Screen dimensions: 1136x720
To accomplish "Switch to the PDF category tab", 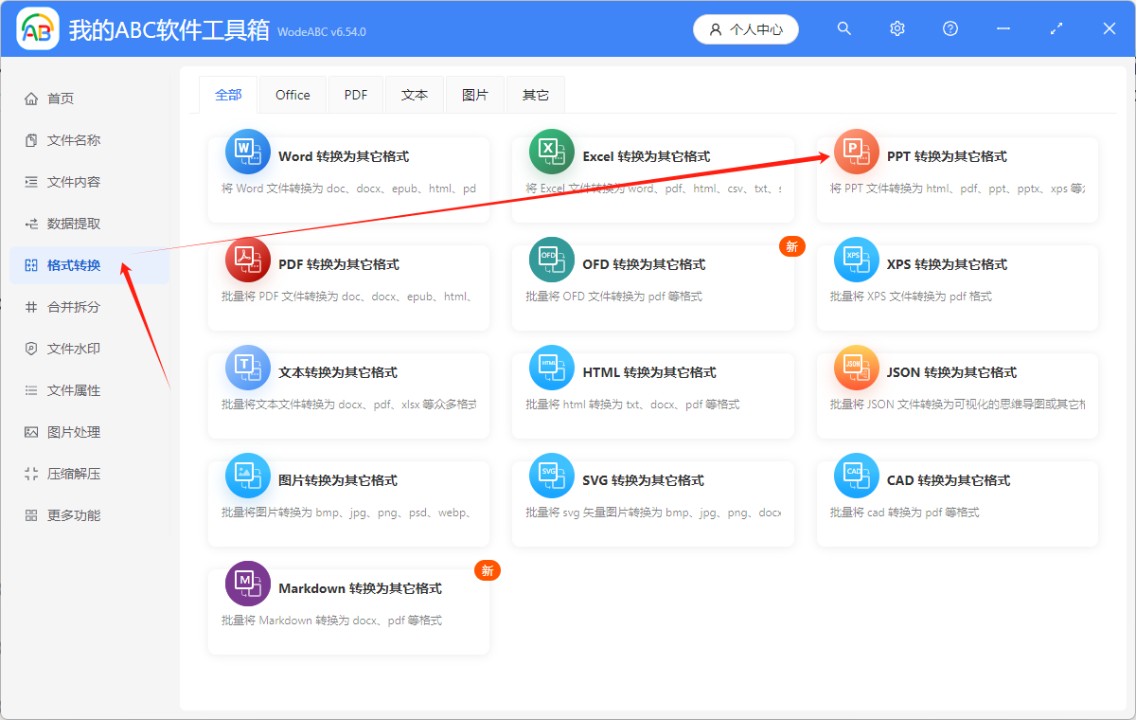I will tap(355, 94).
